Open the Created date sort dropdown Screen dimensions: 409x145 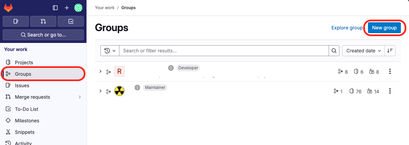coord(364,51)
